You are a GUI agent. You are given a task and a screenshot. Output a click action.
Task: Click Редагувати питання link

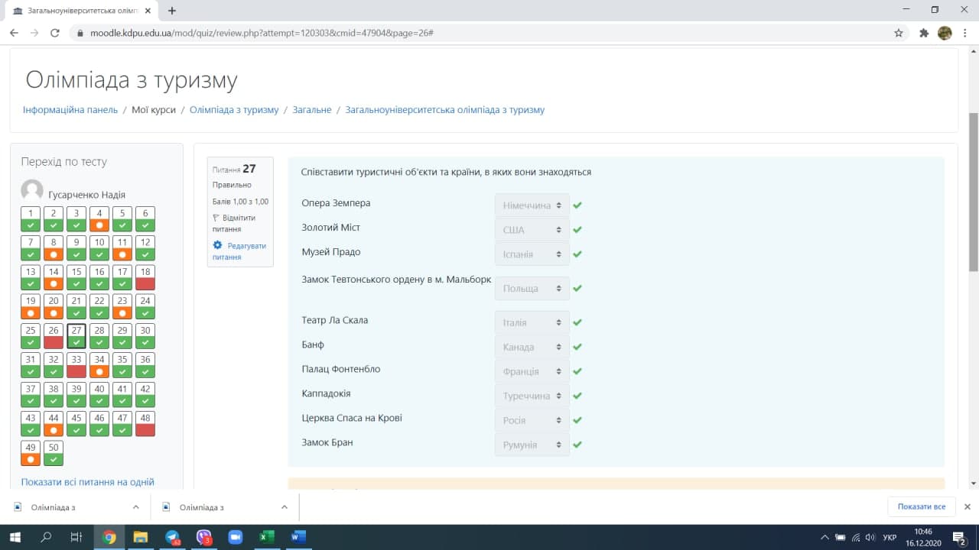click(x=239, y=251)
